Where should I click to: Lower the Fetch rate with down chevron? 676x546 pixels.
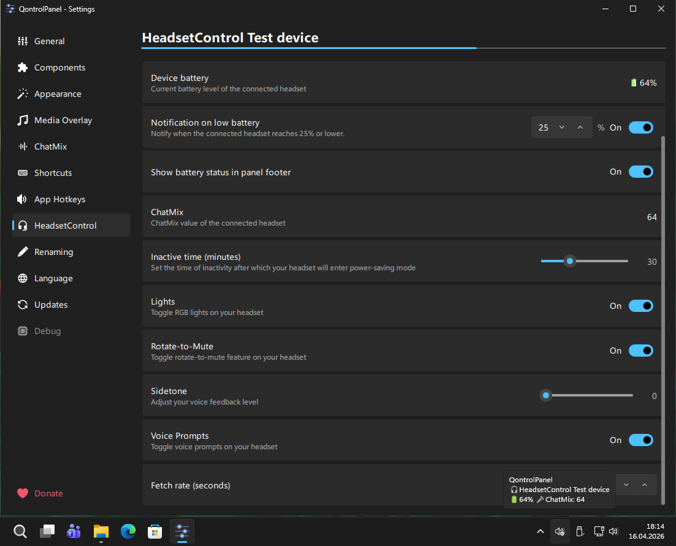[x=626, y=485]
